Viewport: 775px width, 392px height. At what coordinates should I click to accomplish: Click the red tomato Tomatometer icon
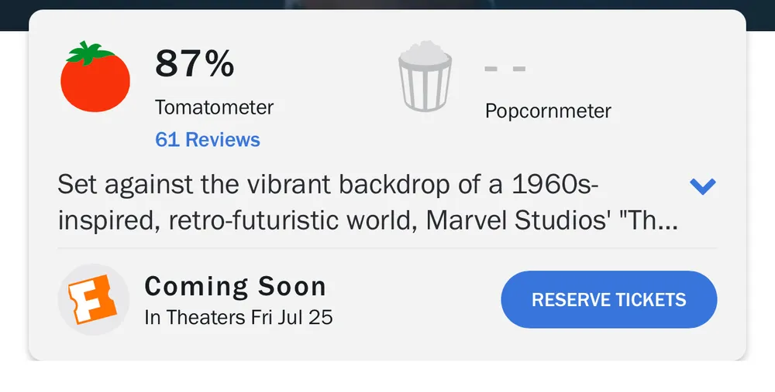point(95,77)
